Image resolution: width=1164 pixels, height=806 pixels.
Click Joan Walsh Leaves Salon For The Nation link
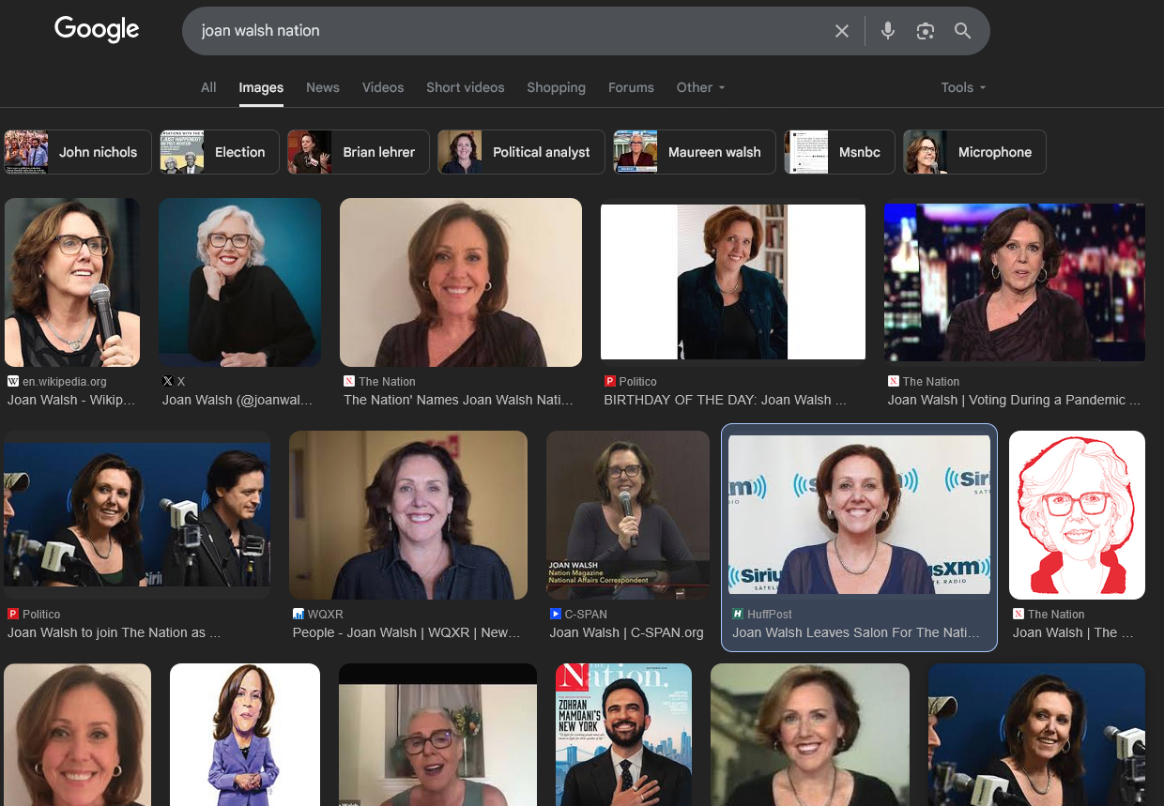(856, 632)
